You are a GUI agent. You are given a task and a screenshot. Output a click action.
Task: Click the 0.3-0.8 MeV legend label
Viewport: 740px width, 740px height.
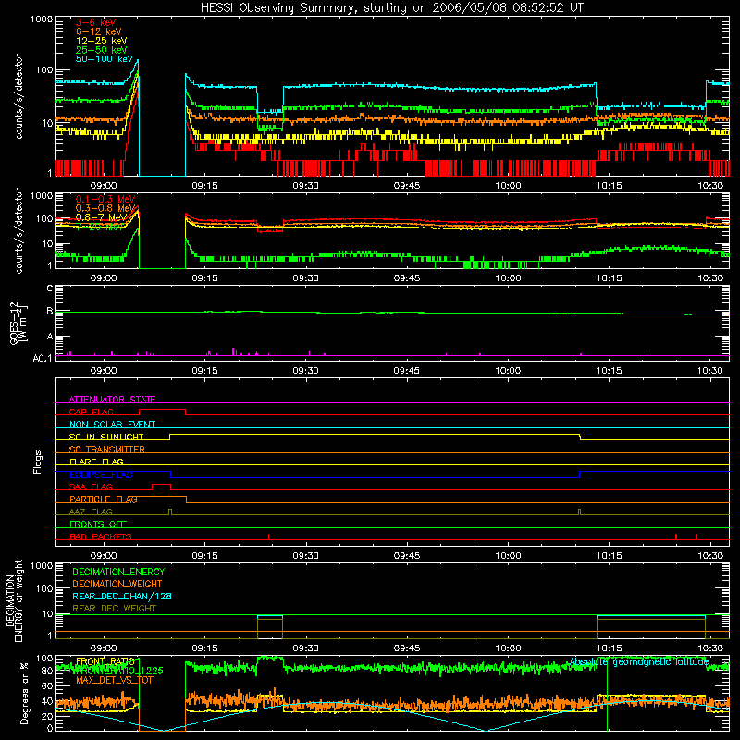pyautogui.click(x=105, y=208)
